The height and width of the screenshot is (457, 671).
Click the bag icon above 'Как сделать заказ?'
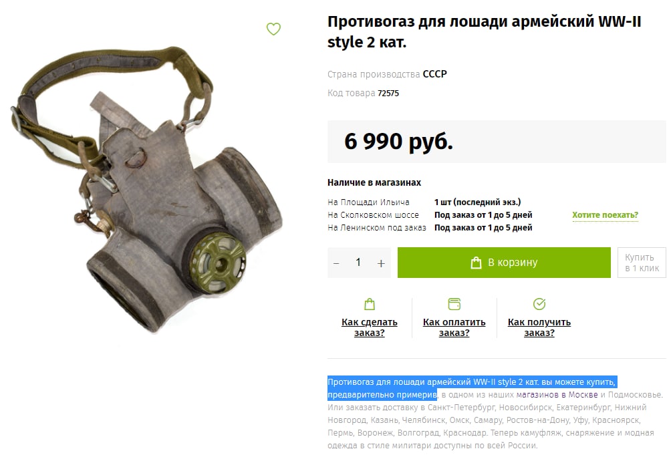pos(370,304)
